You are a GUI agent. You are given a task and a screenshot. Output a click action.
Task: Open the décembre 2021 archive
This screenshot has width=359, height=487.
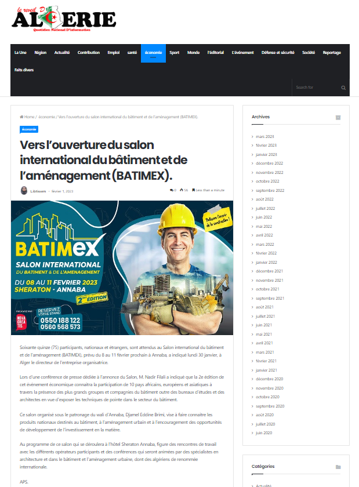click(x=270, y=271)
